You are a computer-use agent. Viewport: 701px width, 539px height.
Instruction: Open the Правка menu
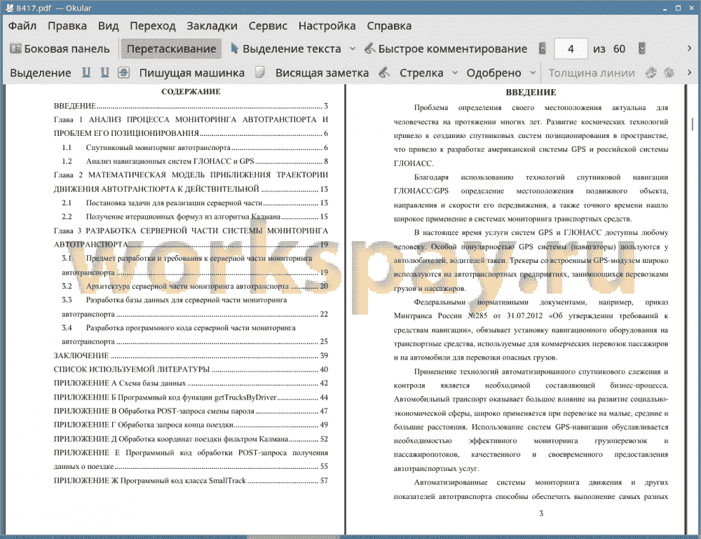[67, 26]
